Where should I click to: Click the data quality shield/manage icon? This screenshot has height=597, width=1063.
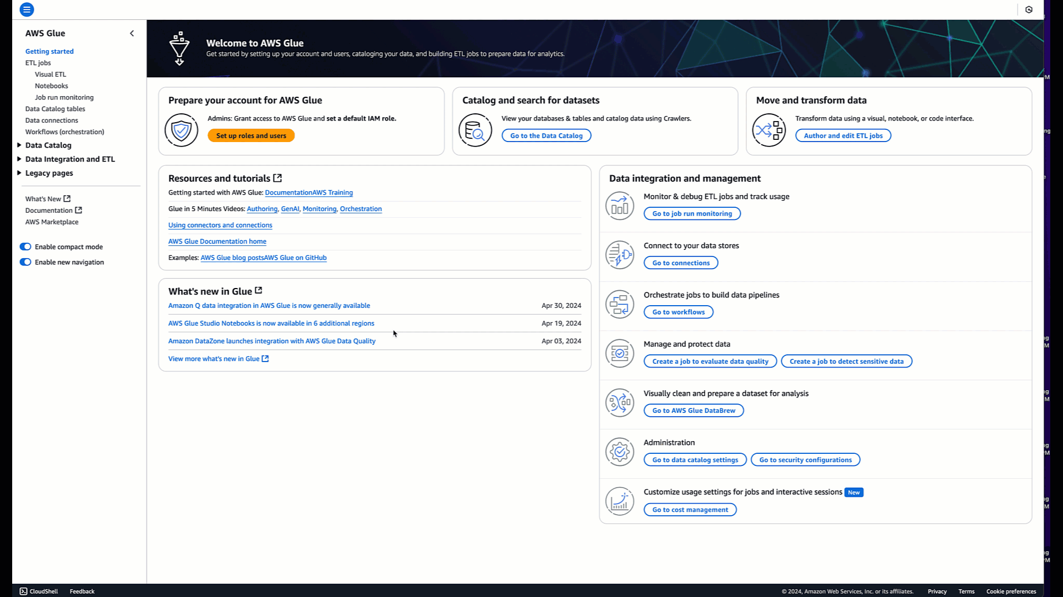click(x=620, y=354)
